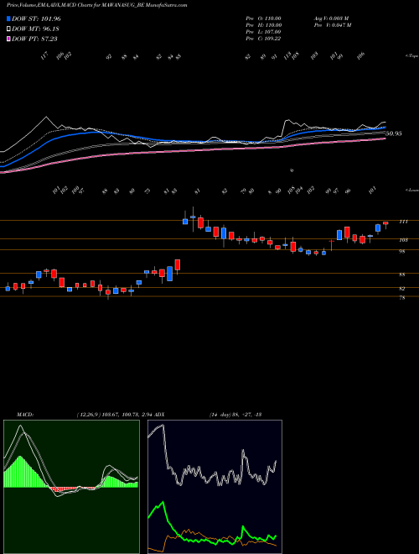This screenshot has width=419, height=554.
Task: Click the 88 price level label
Action: click(x=402, y=274)
